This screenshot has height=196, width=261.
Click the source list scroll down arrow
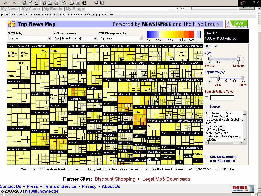tap(245, 139)
